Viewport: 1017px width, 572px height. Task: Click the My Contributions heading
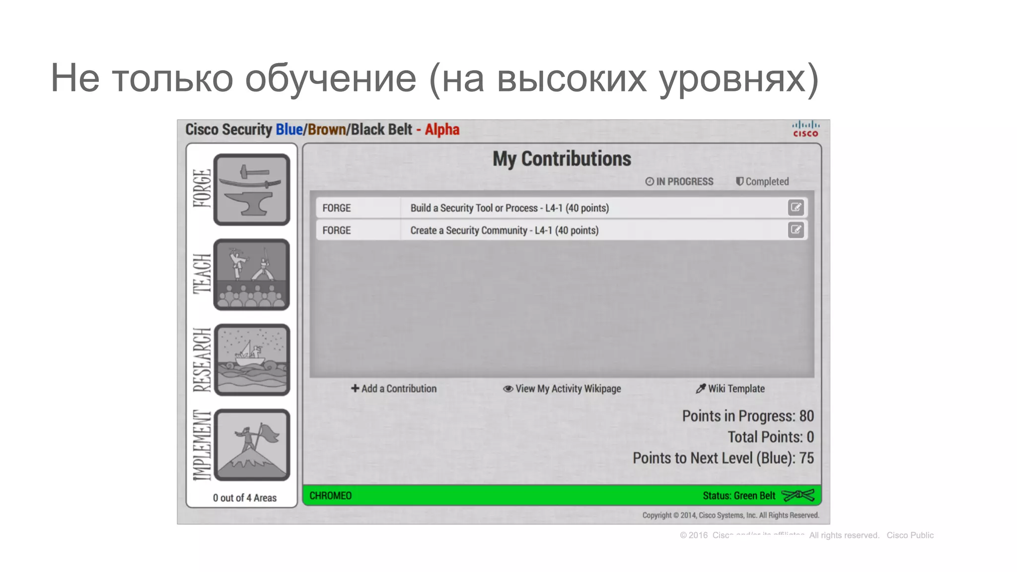(562, 159)
